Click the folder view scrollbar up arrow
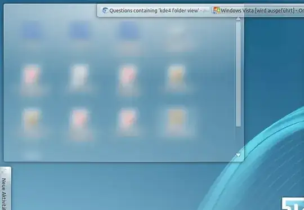This screenshot has width=304, height=210. tap(238, 19)
